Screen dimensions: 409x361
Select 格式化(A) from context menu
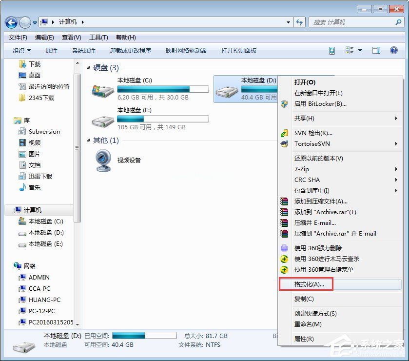click(309, 284)
